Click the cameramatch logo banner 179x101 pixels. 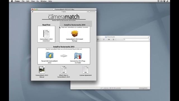[x=64, y=17]
